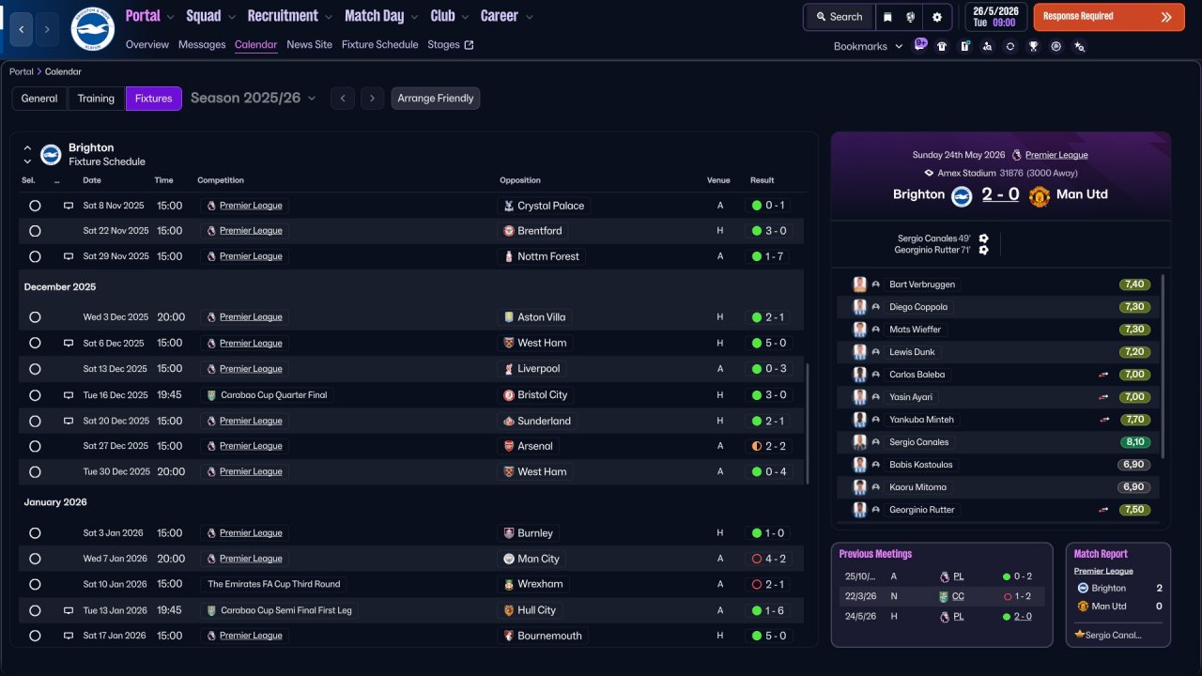
Task: Select the Sat 8 Nov 2025 Crystal Palace fixture radio
Action: (x=35, y=206)
